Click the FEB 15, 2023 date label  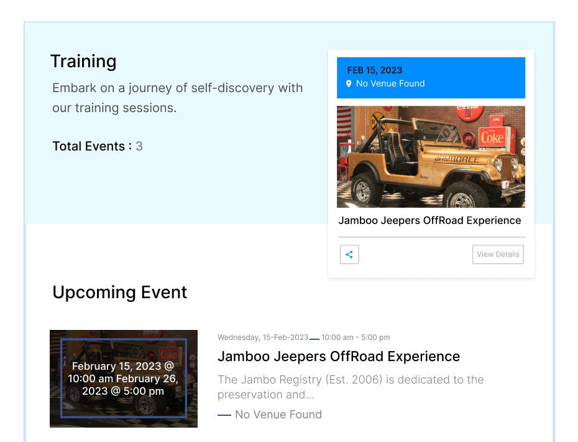(374, 70)
